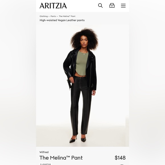Screen dimensions: 165x165
Task: Click The Melina™ Pant product title
Action: (61, 158)
